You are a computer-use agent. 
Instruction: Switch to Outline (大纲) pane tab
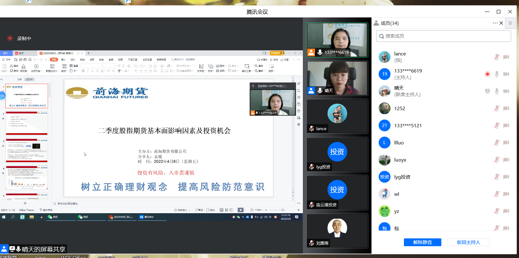[x=19, y=79]
